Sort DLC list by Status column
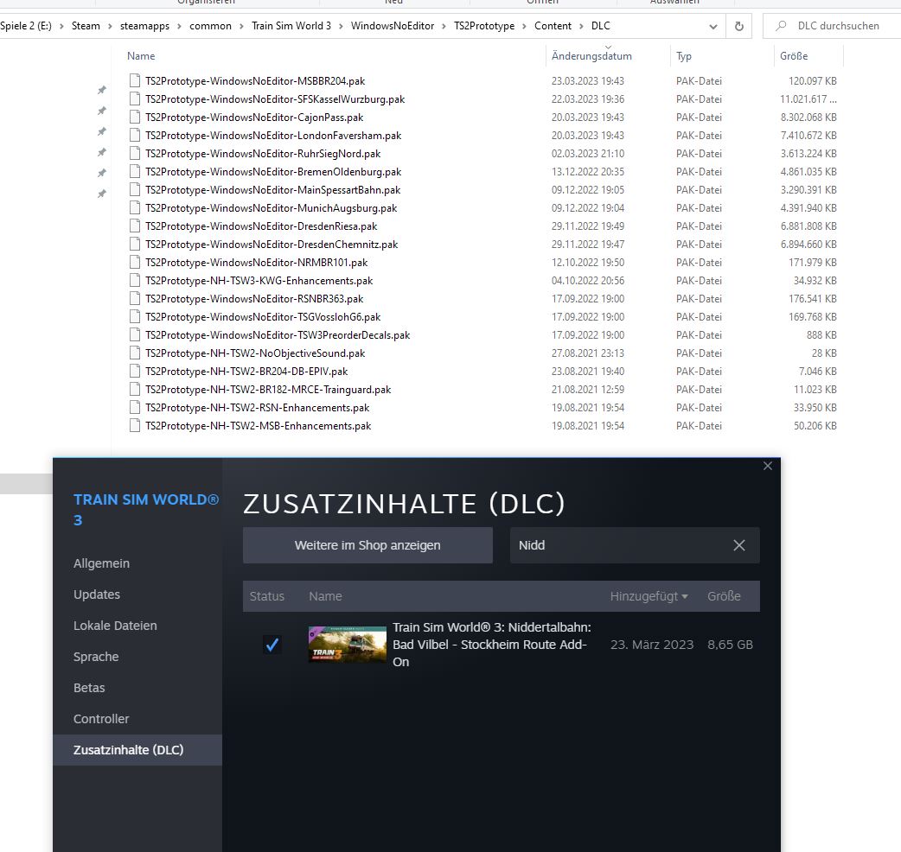901x852 pixels. [267, 596]
